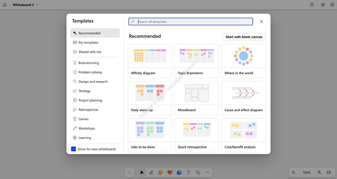
Task: Open the Settings gear icon
Action: (x=332, y=5)
